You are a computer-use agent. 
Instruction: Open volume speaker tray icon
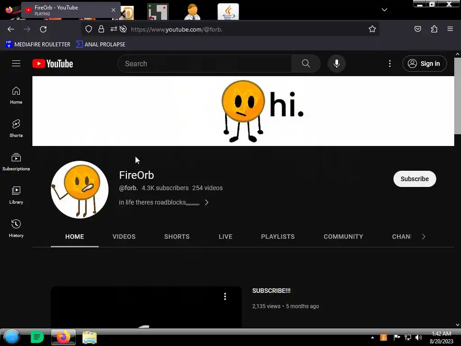(x=418, y=337)
